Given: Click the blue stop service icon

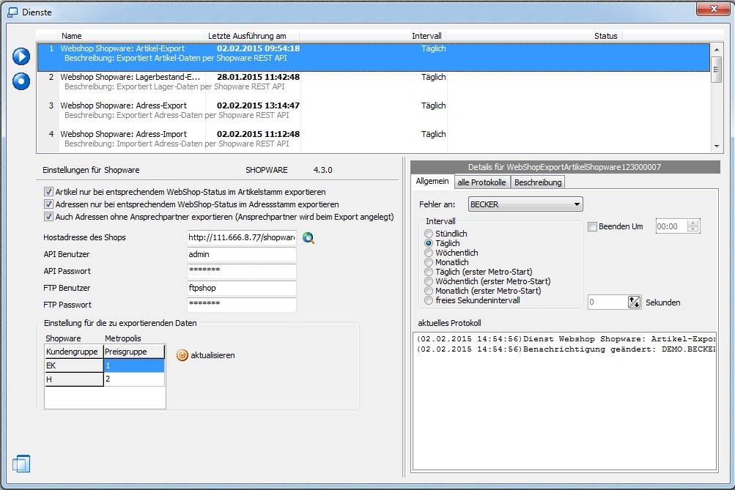Looking at the screenshot, I should click(x=21, y=81).
